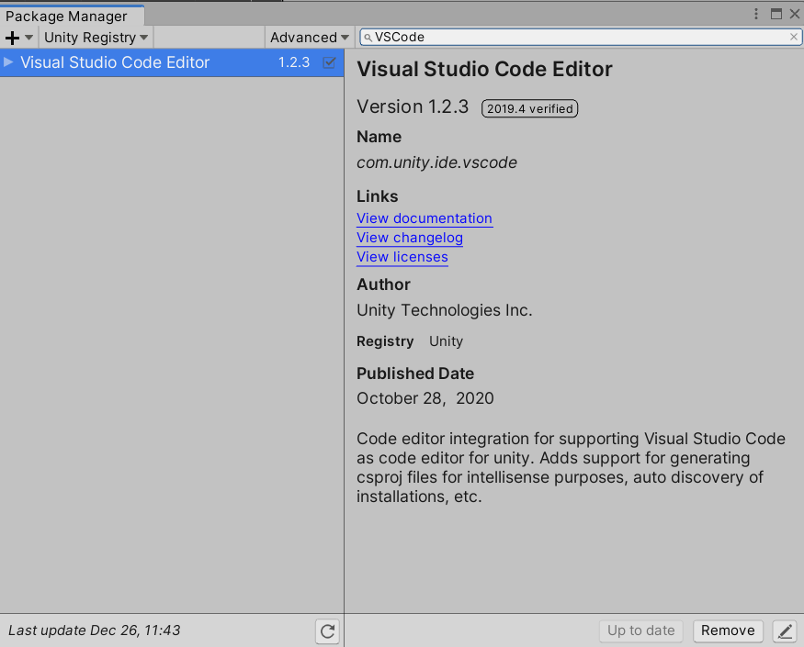Viewport: 804px width, 647px height.
Task: Open the Advanced dropdown menu
Action: [309, 38]
